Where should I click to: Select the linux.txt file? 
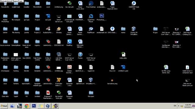[x=112, y=68]
